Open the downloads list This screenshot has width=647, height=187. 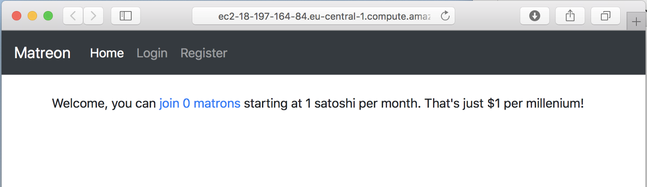[535, 16]
